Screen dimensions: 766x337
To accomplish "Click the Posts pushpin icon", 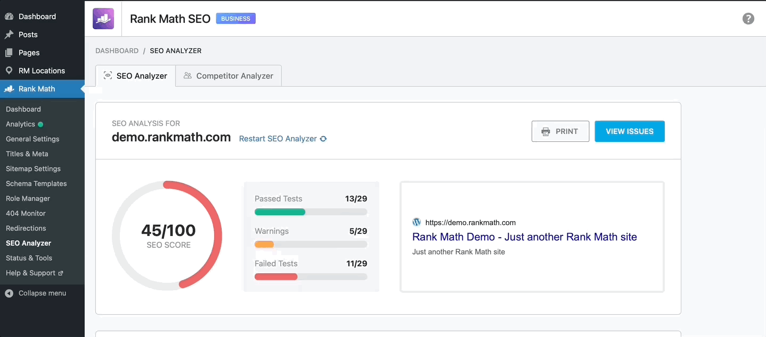I will (x=9, y=35).
